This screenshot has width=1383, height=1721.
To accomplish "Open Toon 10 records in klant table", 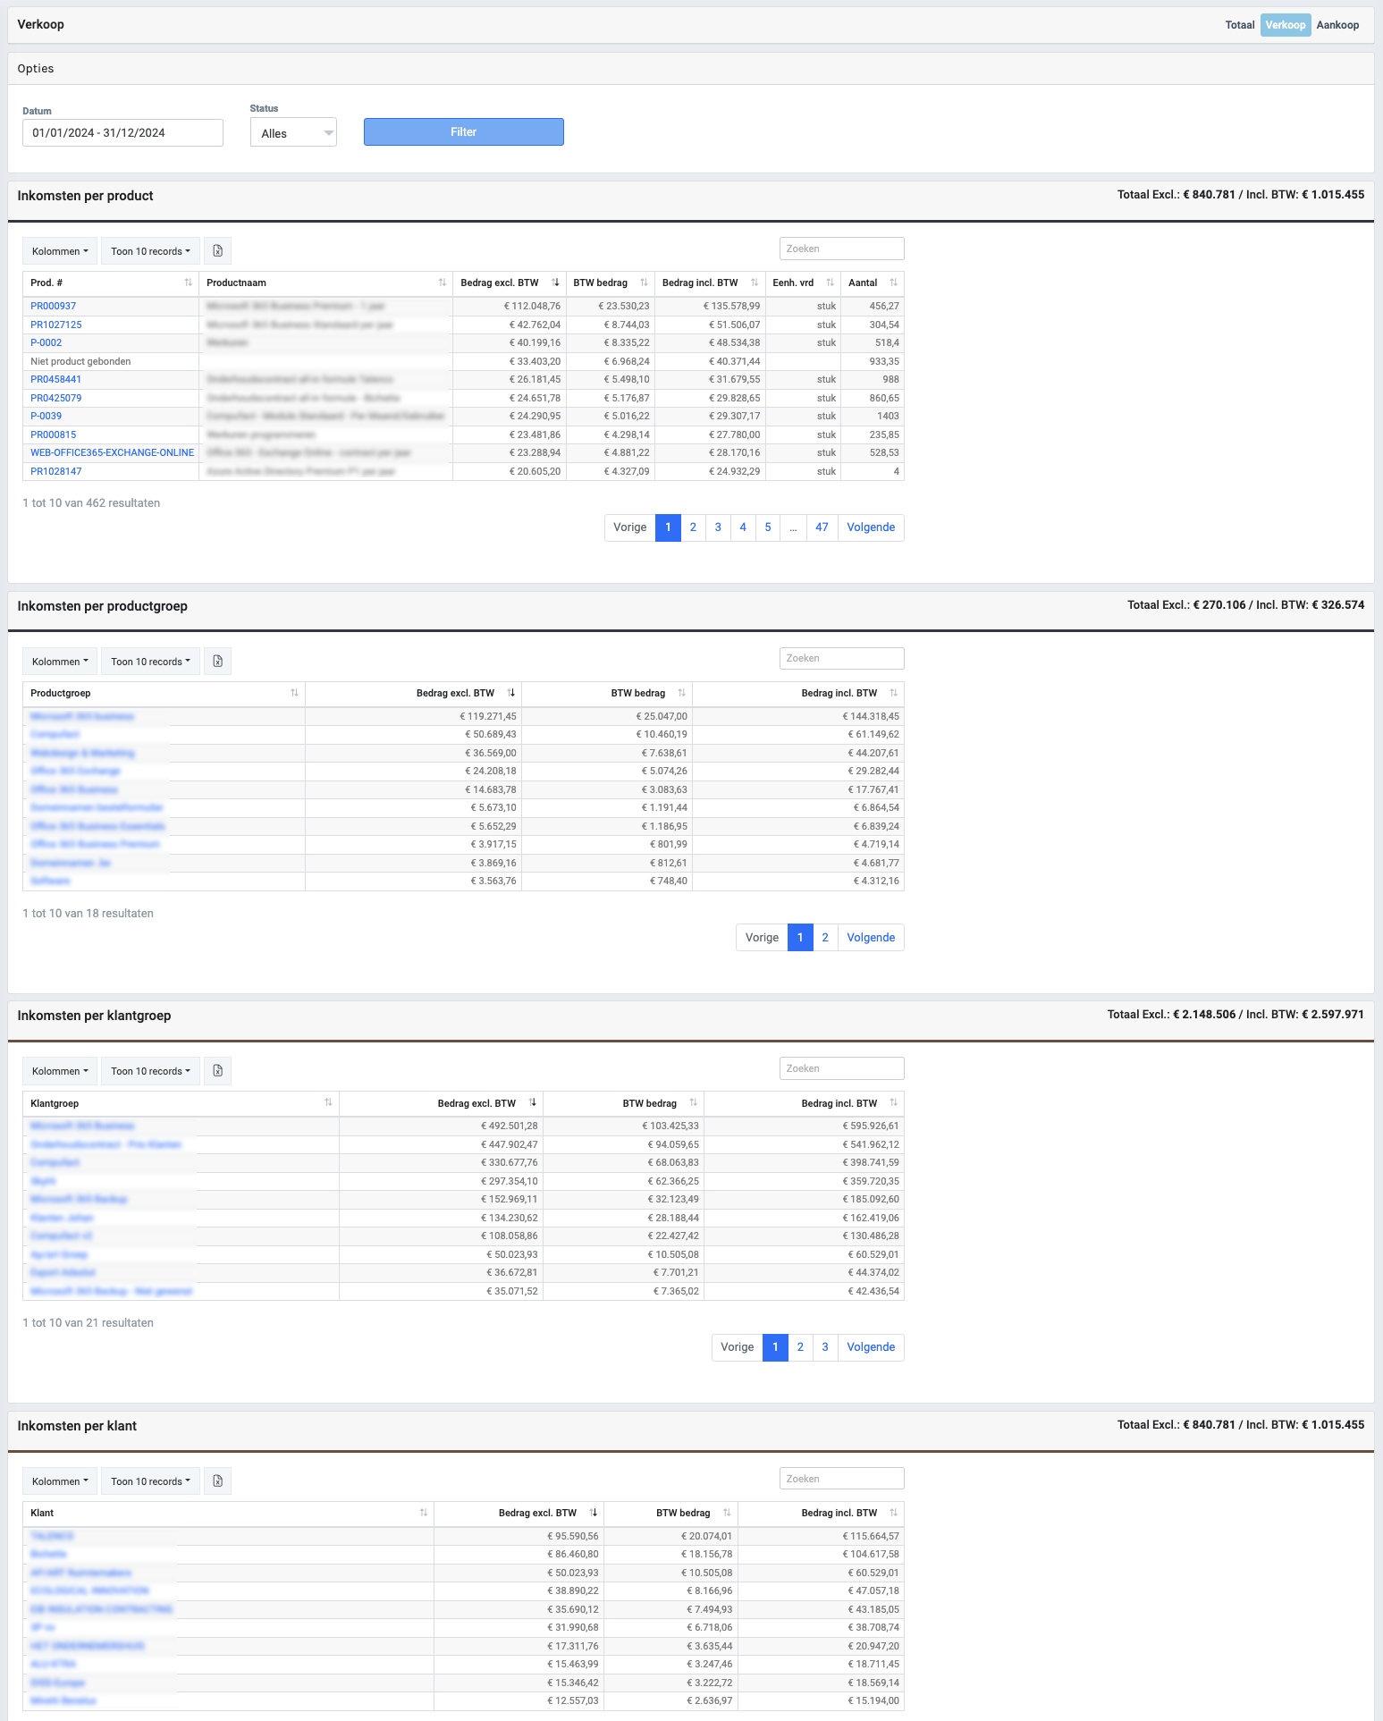I will click(150, 1481).
